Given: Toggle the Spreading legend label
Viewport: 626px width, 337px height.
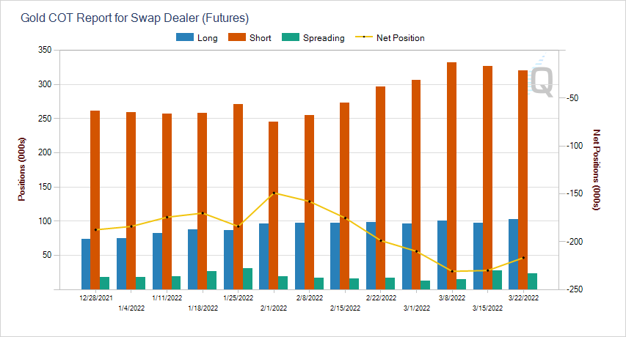Looking at the screenshot, I should point(324,38).
